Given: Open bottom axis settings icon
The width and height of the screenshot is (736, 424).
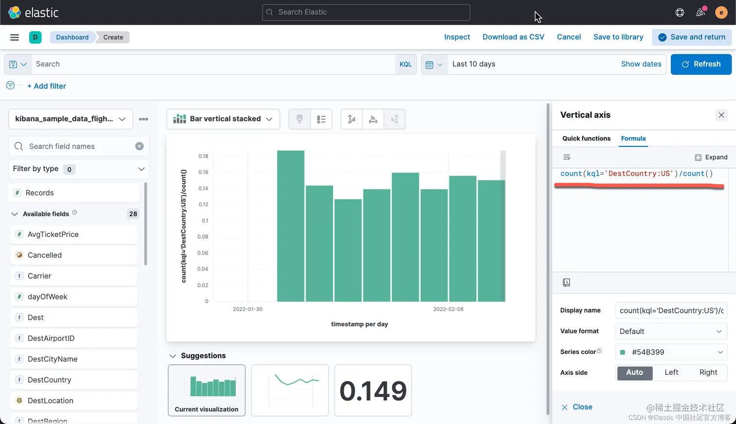Looking at the screenshot, I should (x=373, y=119).
